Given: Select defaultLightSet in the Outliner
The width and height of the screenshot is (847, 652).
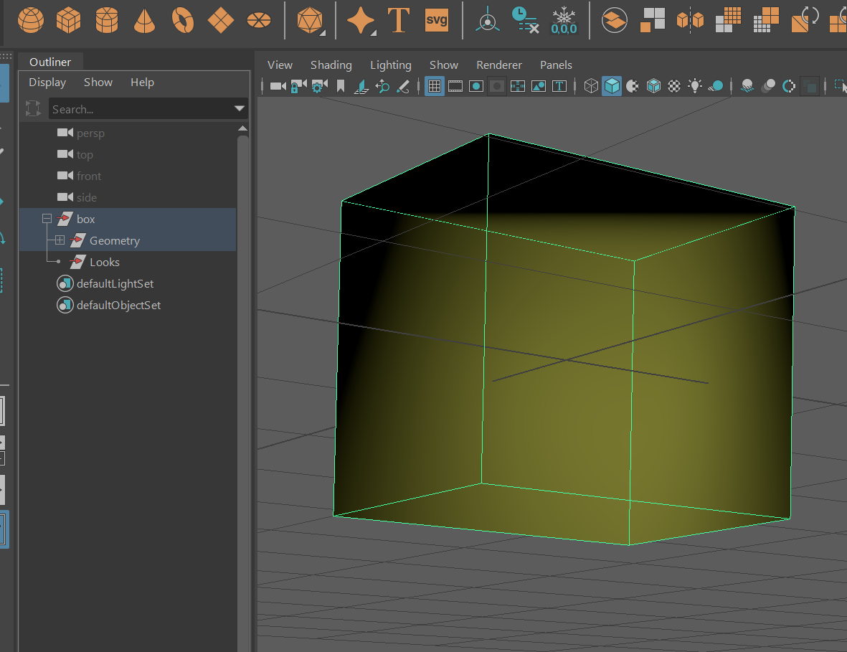Looking at the screenshot, I should 115,283.
